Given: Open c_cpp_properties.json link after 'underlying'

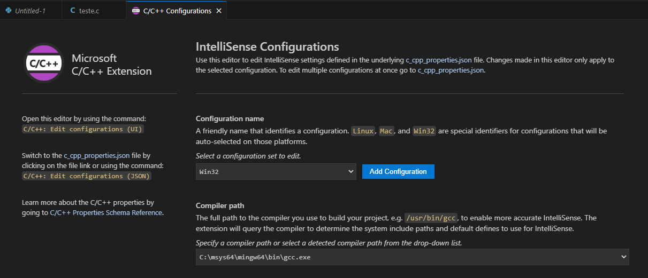Looking at the screenshot, I should coord(438,60).
